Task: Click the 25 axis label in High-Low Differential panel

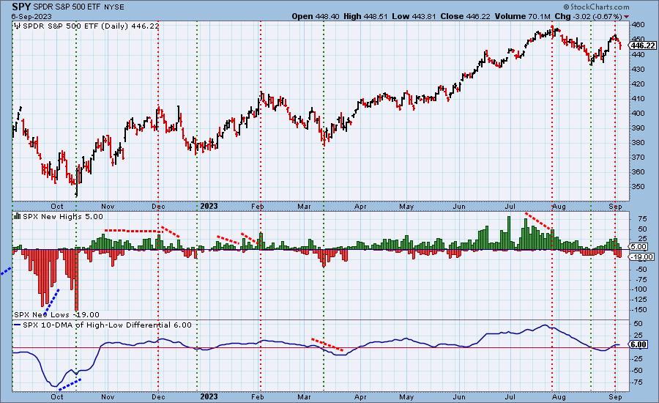Action: pos(638,336)
